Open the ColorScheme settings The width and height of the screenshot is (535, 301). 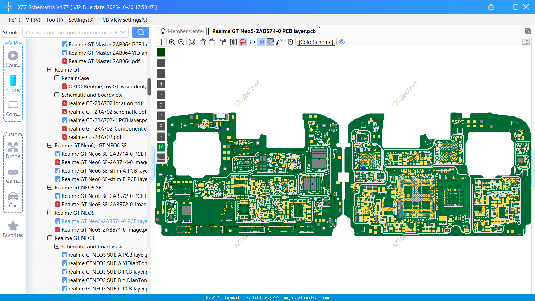tap(316, 42)
